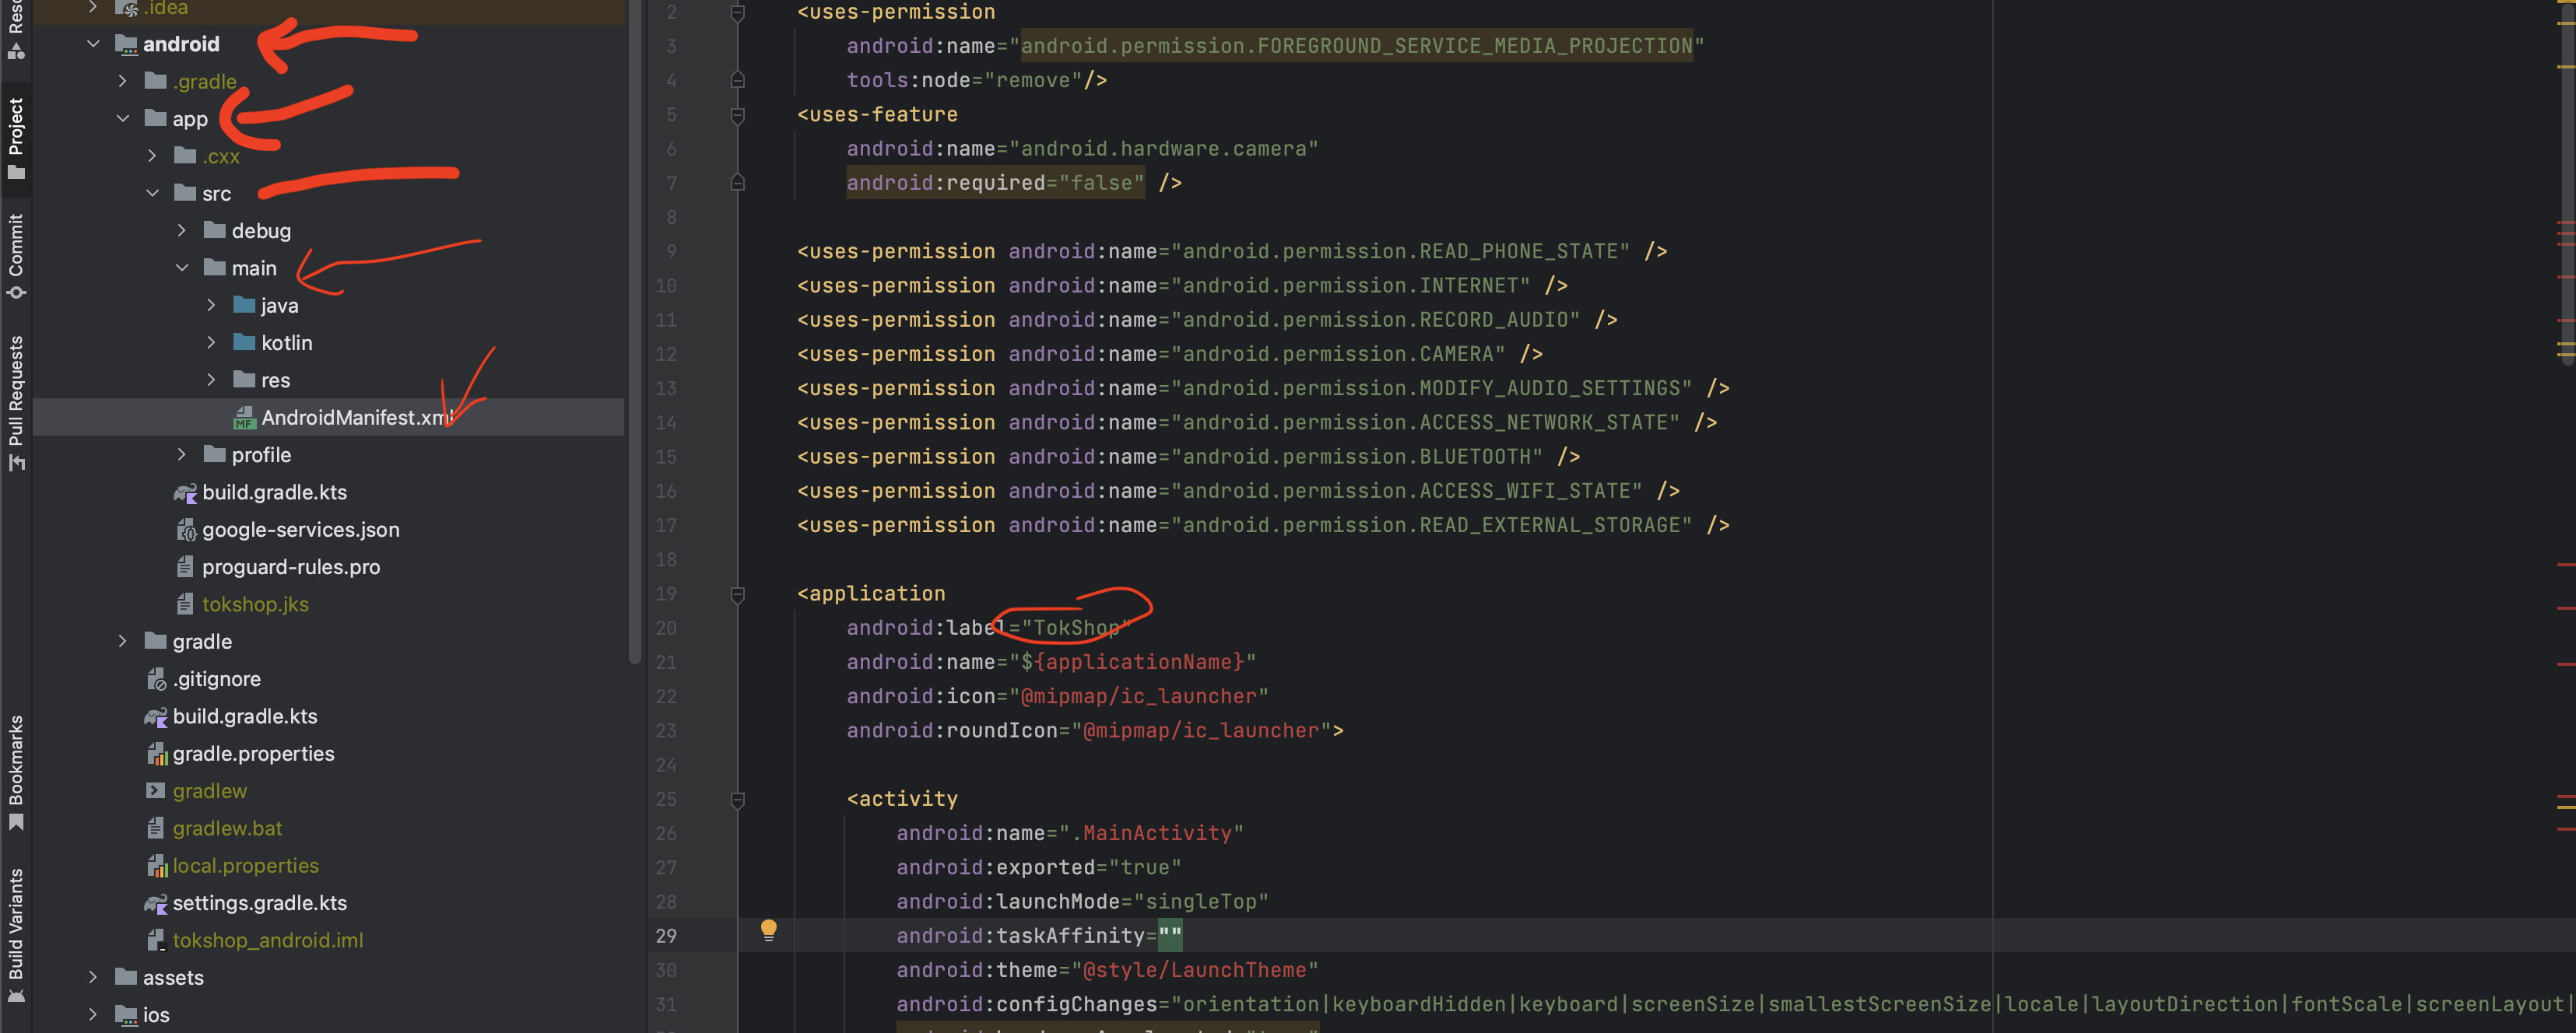Fold the activity tag at line 25

(738, 799)
